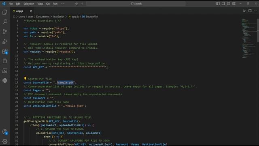Toggle the bottom panel layout icon
The height and width of the screenshot is (146, 259).
click(223, 4)
